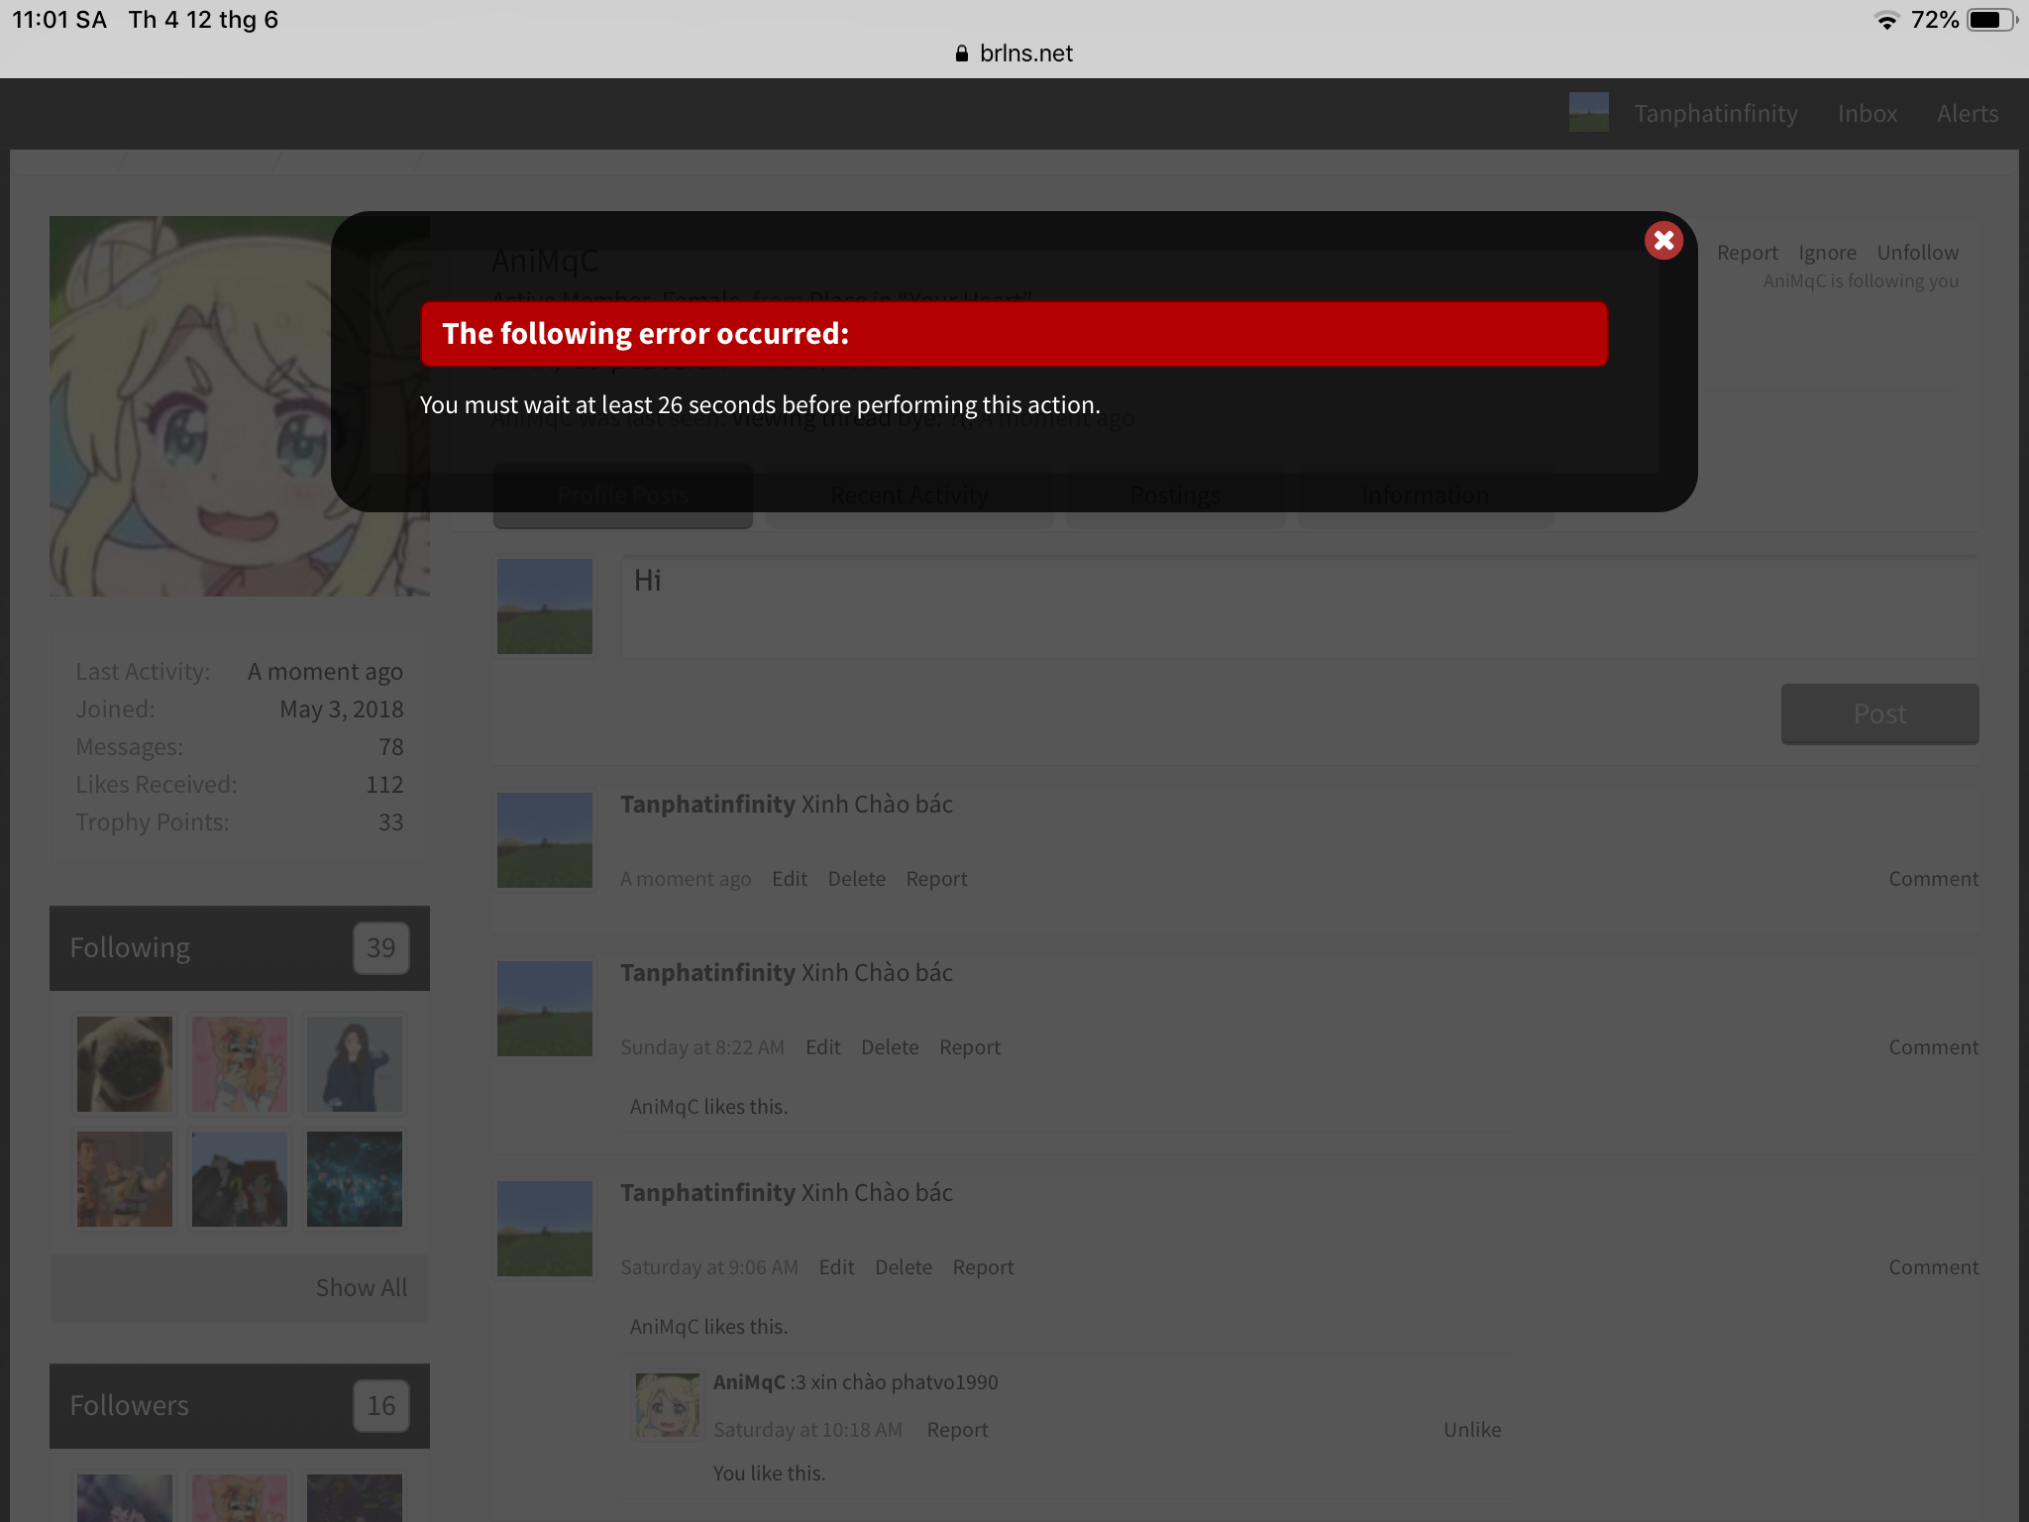The height and width of the screenshot is (1522, 2029).
Task: Click the Ignore link for AniMqC
Action: [x=1827, y=253]
